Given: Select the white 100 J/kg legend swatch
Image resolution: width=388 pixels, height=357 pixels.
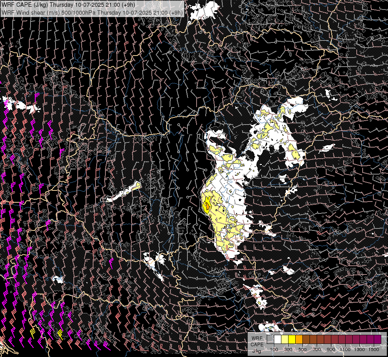Looking at the screenshot, I should (x=278, y=339).
